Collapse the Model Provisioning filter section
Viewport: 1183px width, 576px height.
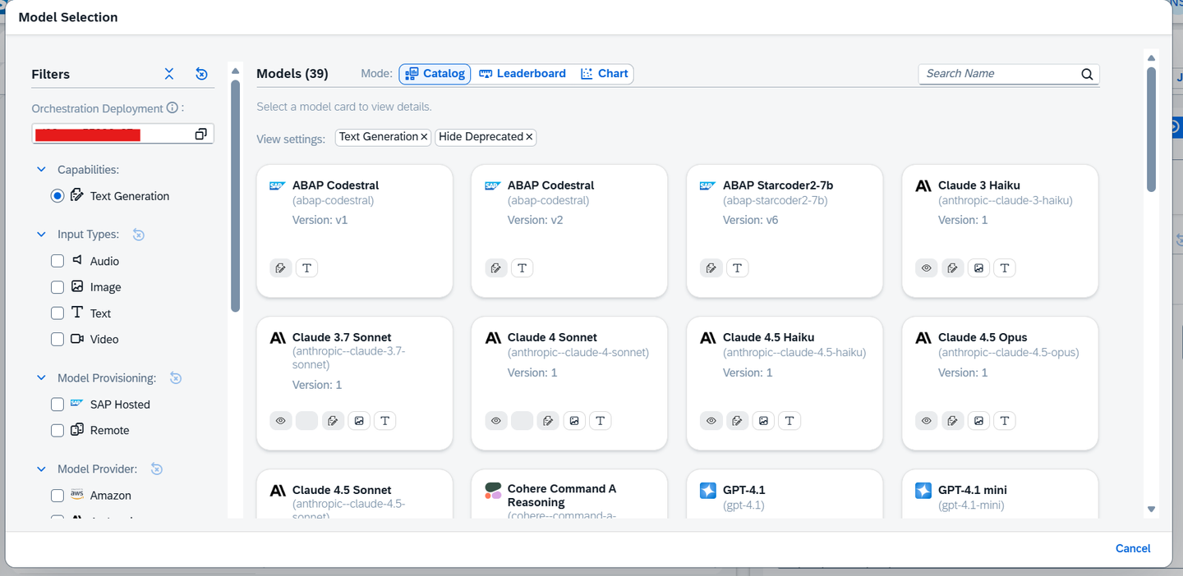(41, 378)
